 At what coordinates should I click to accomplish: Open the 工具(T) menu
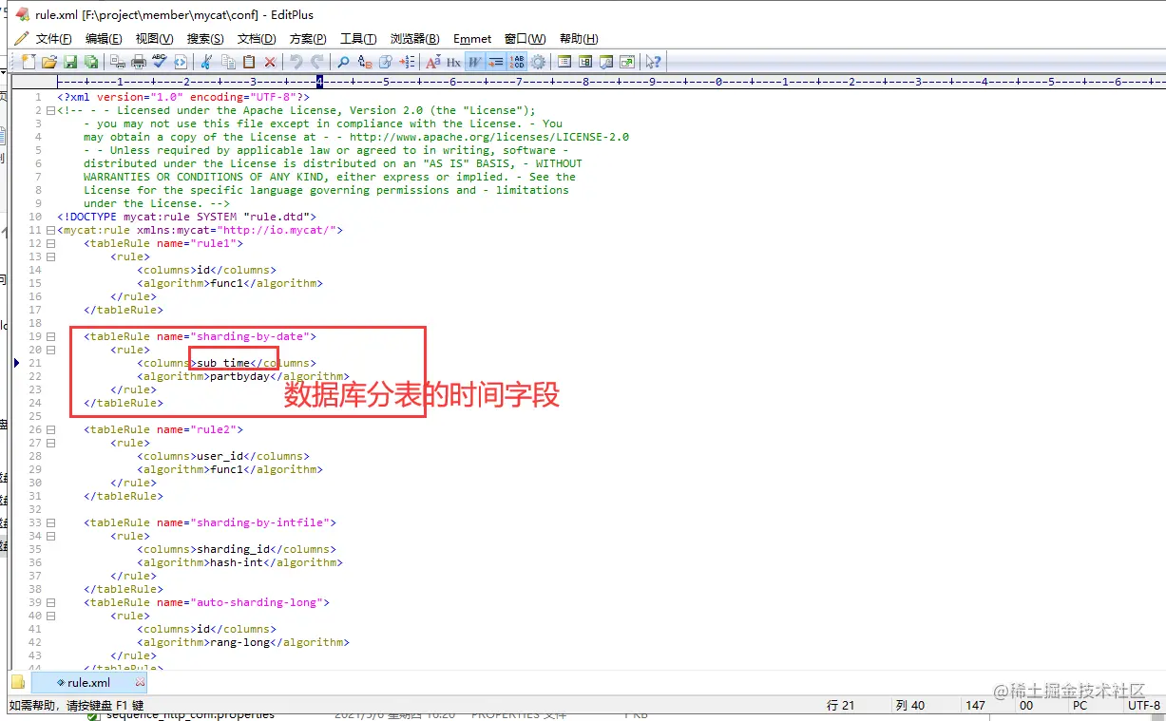click(358, 39)
